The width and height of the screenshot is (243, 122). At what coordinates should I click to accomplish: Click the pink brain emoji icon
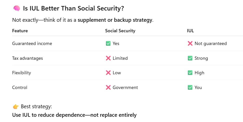point(17,8)
